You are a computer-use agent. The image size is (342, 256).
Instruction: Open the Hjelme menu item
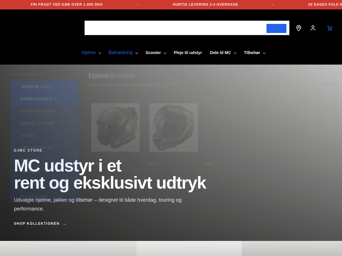pyautogui.click(x=89, y=53)
